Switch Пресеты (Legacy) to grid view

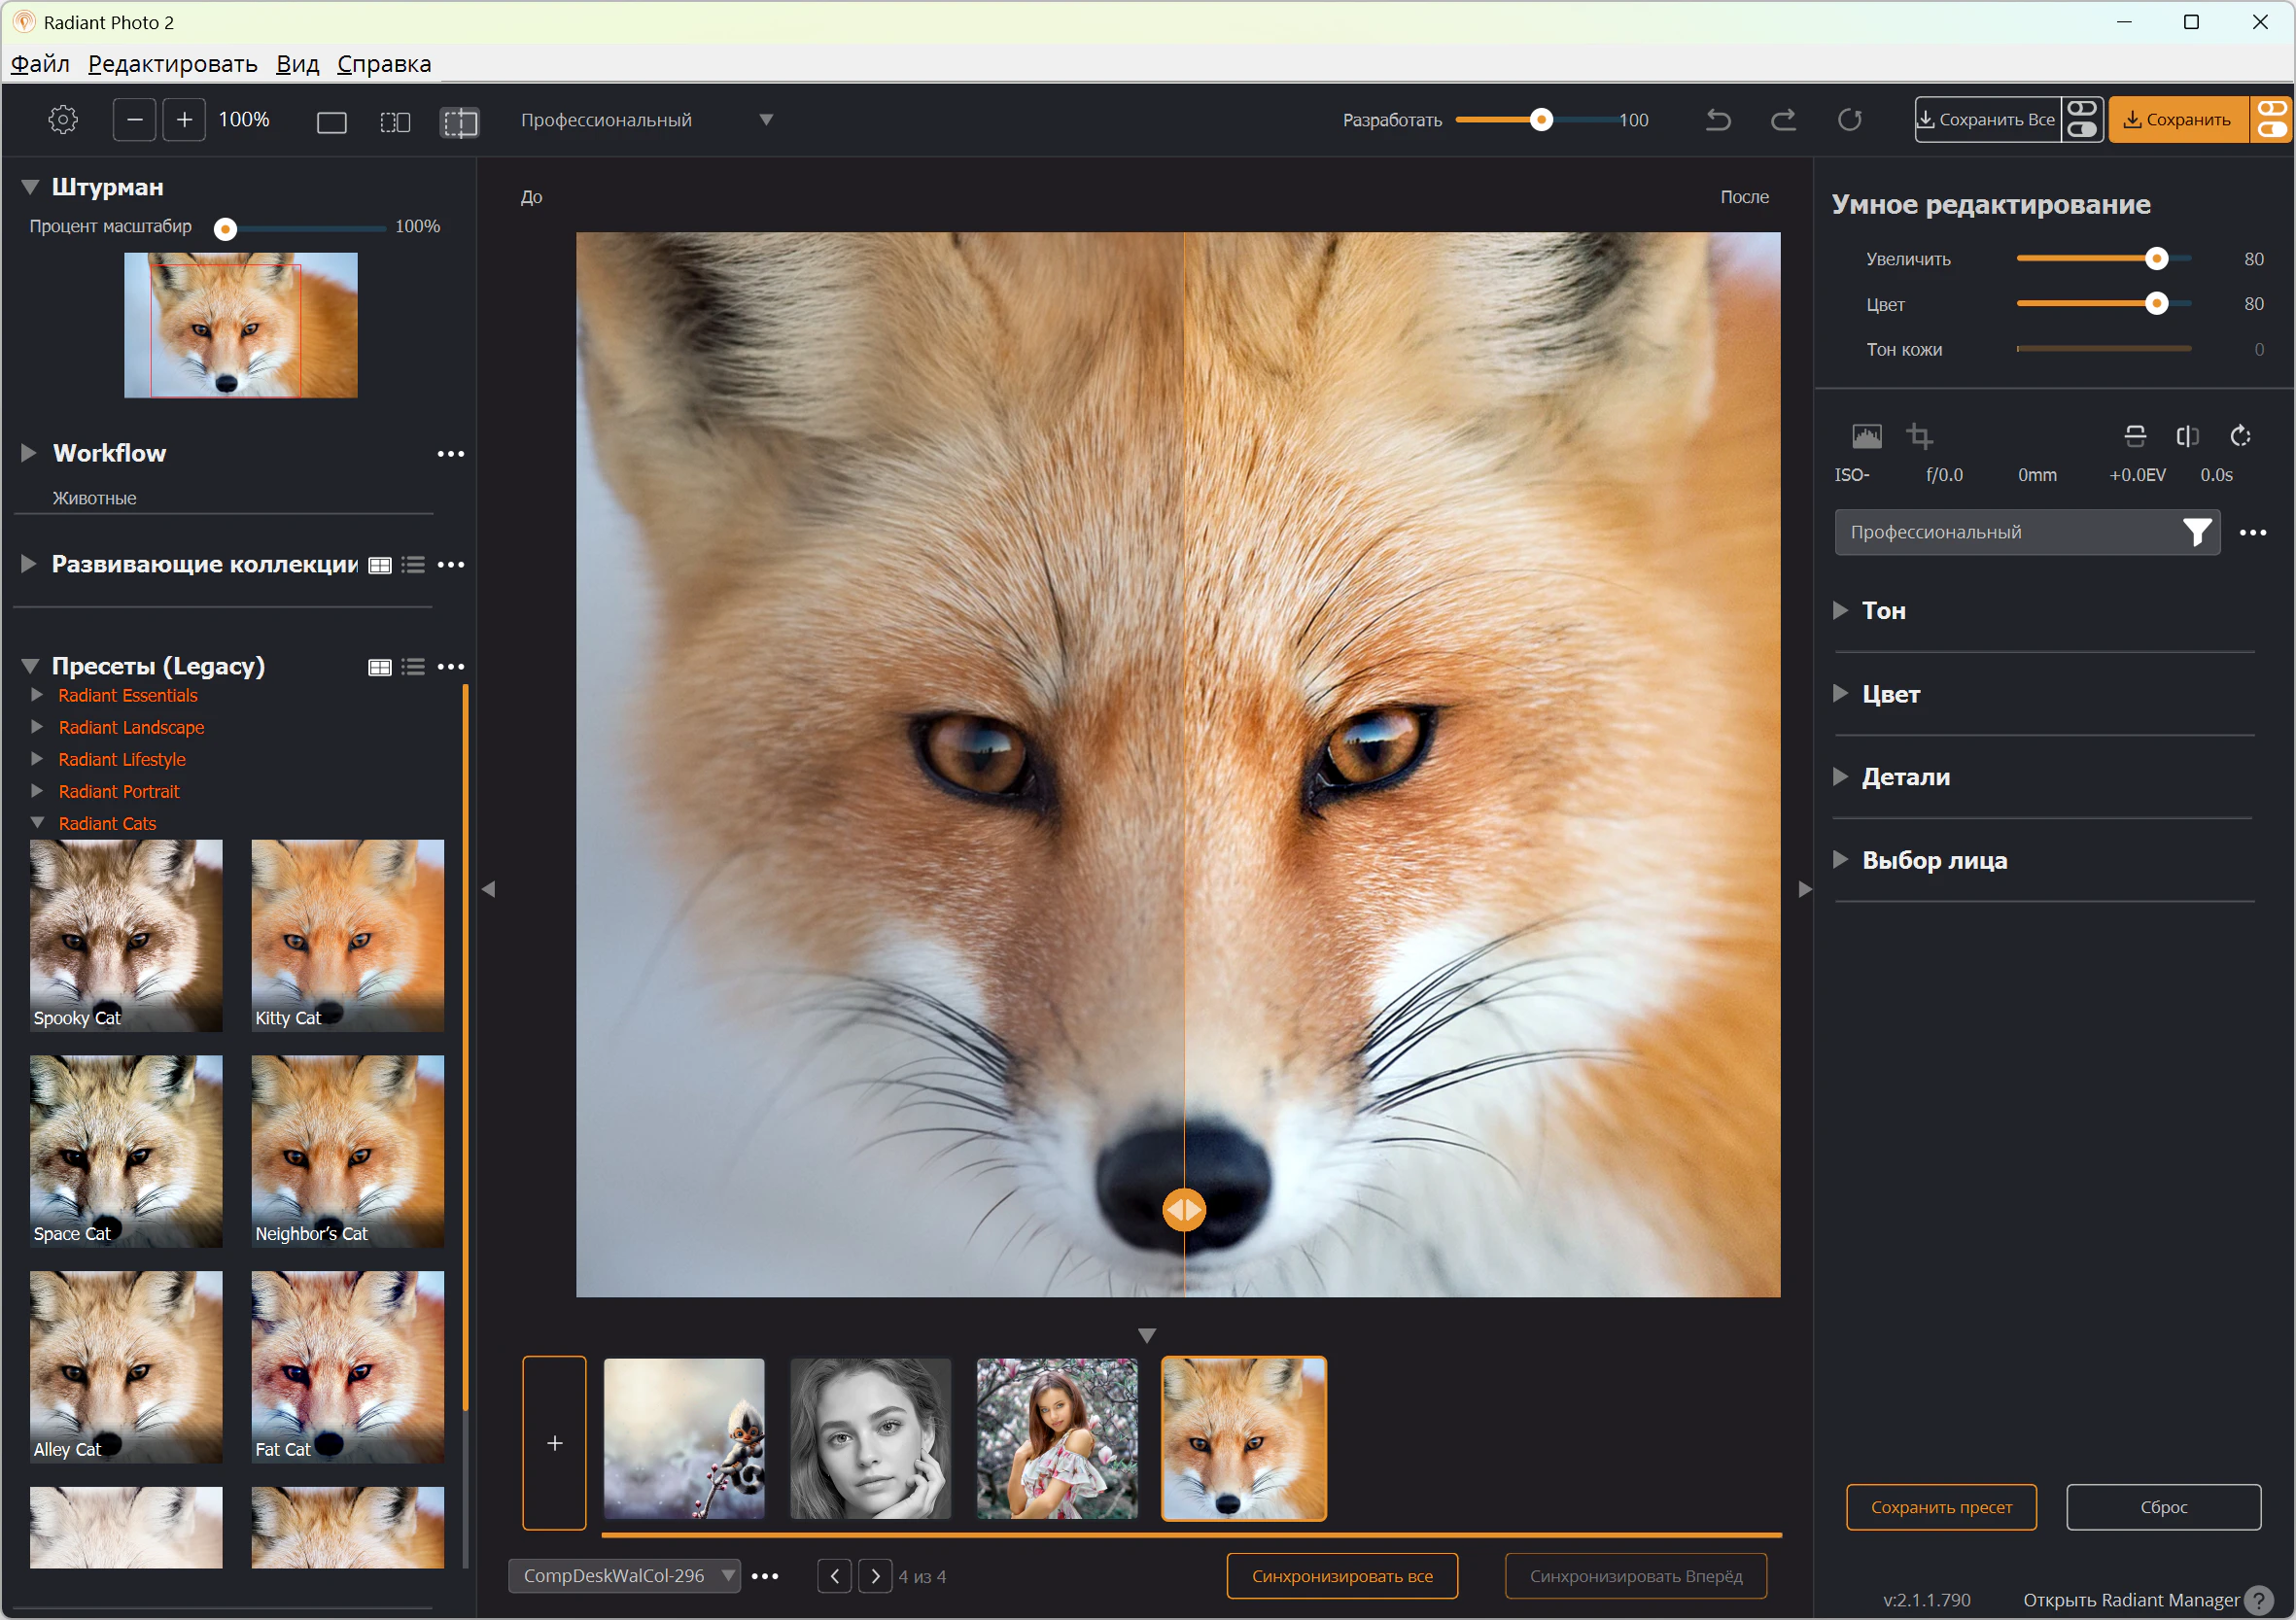380,667
